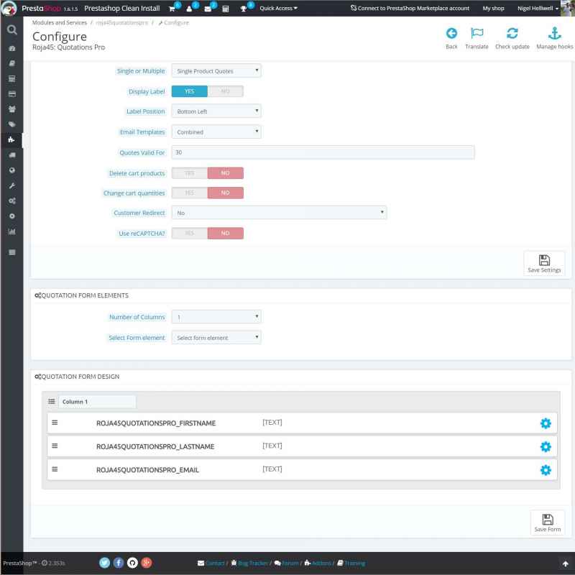Screen dimensions: 575x575
Task: Click the Back arrow icon
Action: [451, 33]
